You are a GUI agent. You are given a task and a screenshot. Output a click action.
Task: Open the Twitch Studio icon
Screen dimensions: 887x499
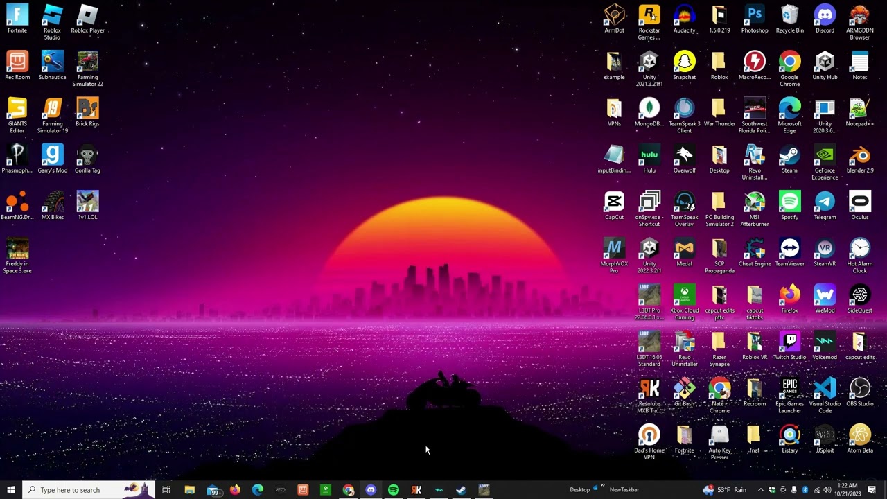tap(790, 346)
